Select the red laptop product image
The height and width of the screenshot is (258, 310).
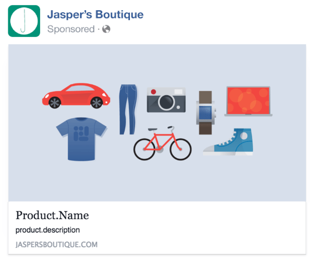248,101
